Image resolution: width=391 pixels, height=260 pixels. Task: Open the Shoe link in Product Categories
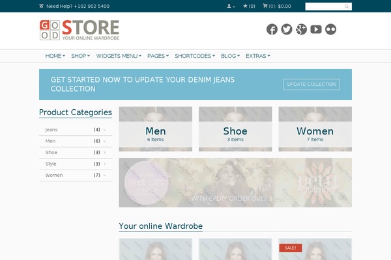[51, 153]
